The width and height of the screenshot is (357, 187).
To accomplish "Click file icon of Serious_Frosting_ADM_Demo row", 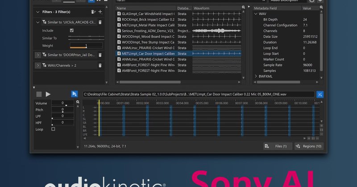I will point(119,31).
